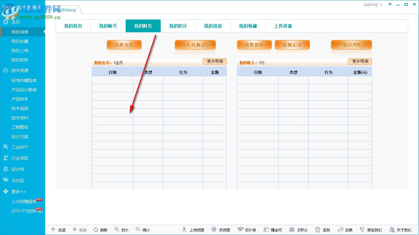The height and width of the screenshot is (235, 419).
Task: Switch to the 我的积分 tab
Action: click(178, 26)
